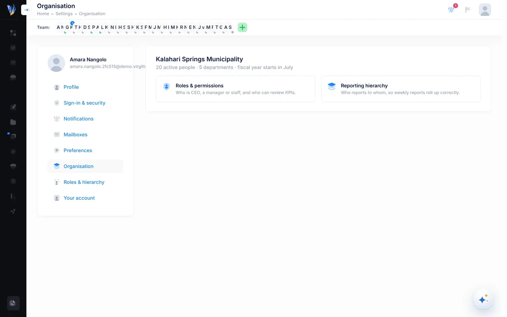Image resolution: width=507 pixels, height=317 pixels.
Task: Click the Kalahari Springs Municipality heading
Action: (x=199, y=59)
